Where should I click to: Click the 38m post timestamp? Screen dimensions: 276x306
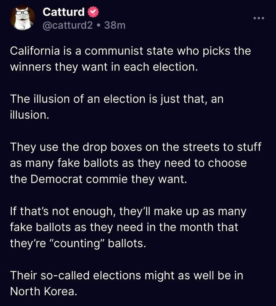click(115, 25)
